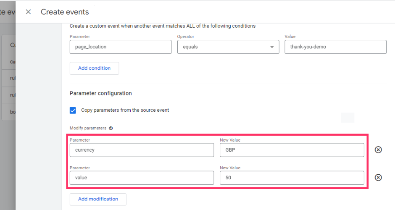395x210 pixels.
Task: Close the Create events panel
Action: [28, 12]
